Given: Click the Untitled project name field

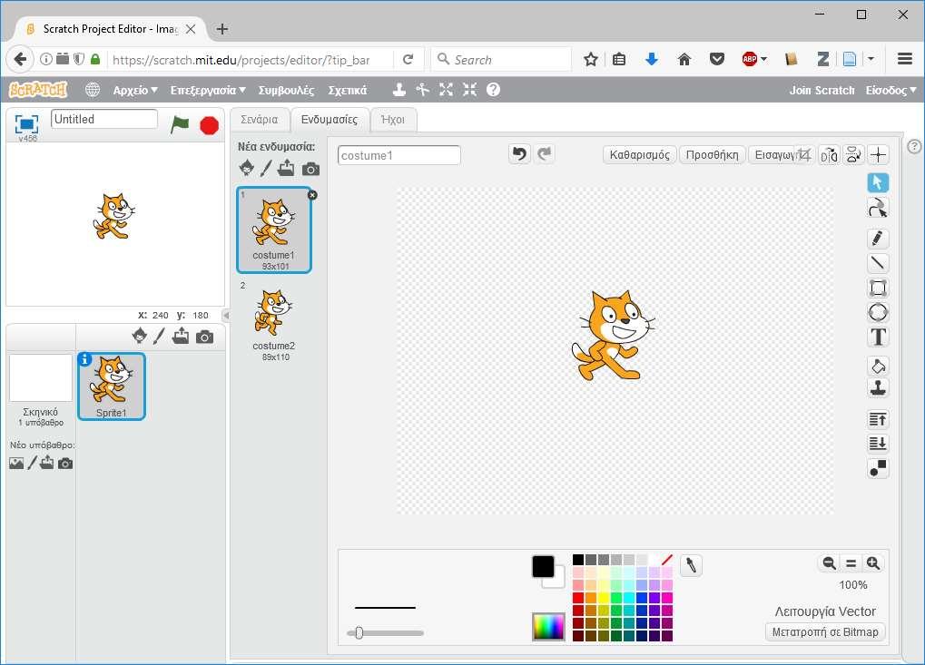Looking at the screenshot, I should [x=104, y=119].
